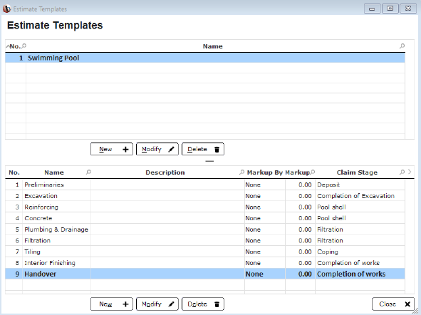
Task: Minimize the Estimate Templates window
Action: click(372, 9)
